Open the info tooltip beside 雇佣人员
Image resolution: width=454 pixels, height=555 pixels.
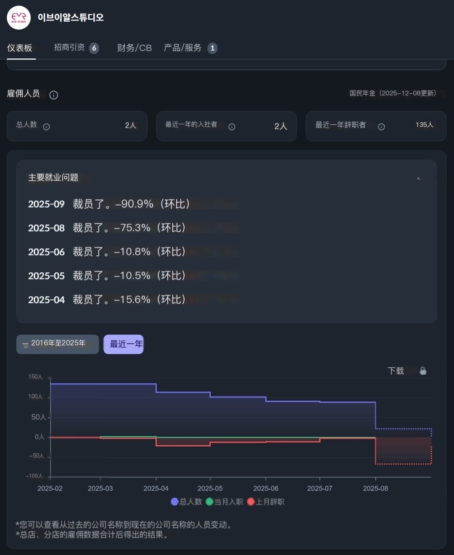(53, 95)
